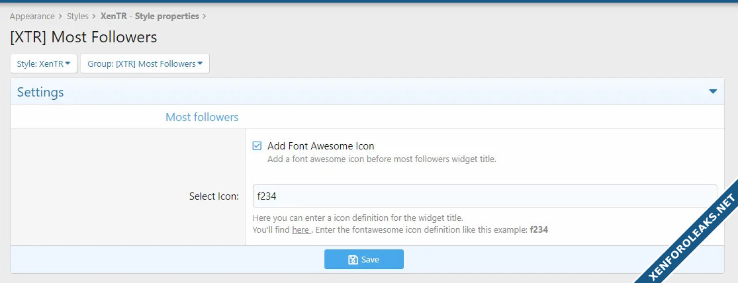Click the 'Select Icon:' field label
This screenshot has width=738, height=283.
[x=214, y=196]
